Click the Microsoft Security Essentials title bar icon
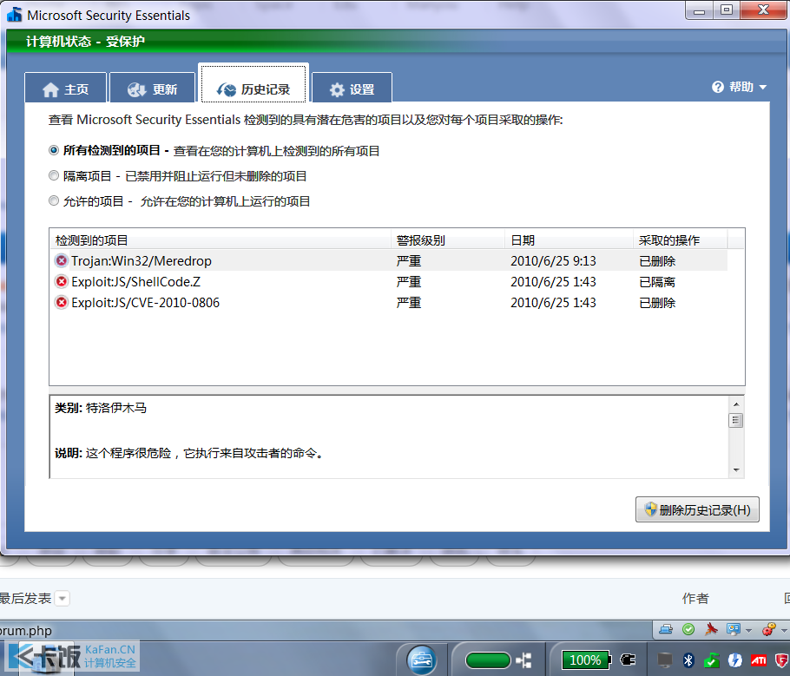 pos(15,15)
